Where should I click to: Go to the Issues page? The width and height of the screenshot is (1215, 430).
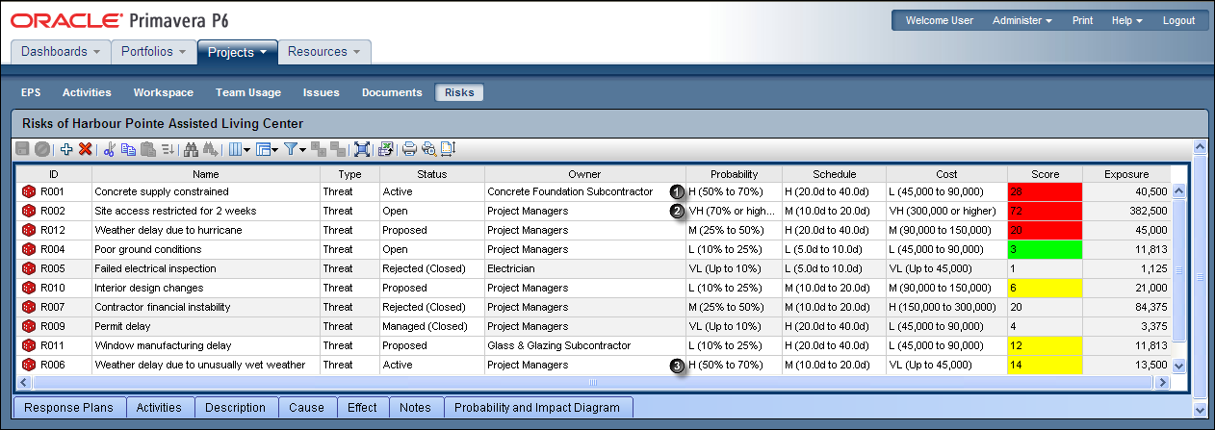tap(322, 92)
